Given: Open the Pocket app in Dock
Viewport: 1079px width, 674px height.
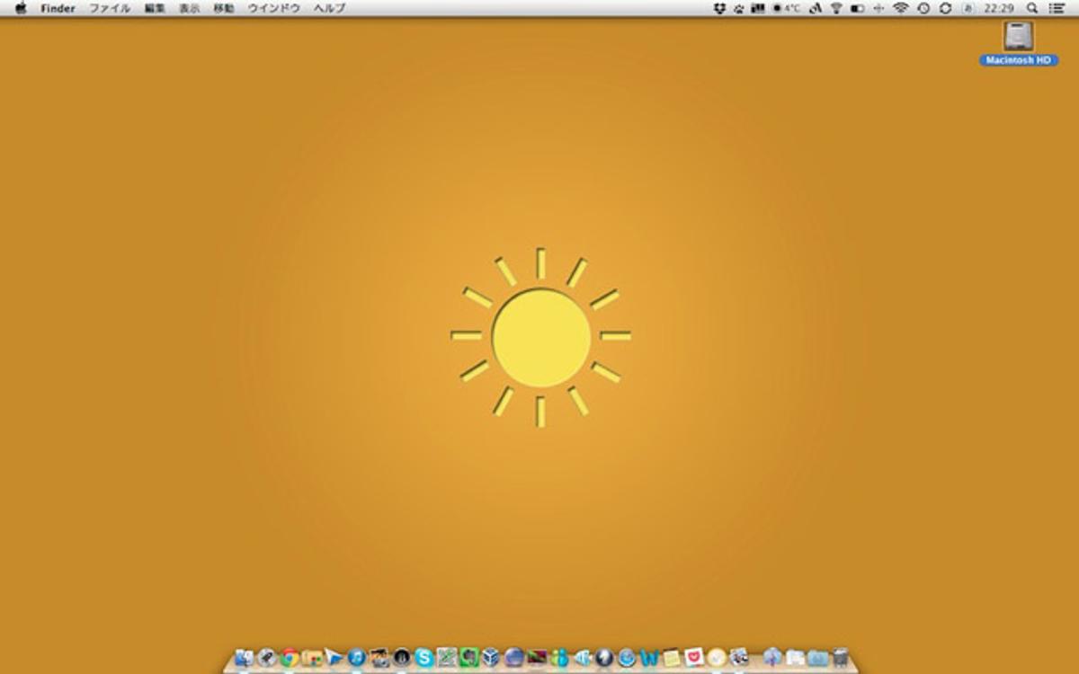Looking at the screenshot, I should click(694, 658).
